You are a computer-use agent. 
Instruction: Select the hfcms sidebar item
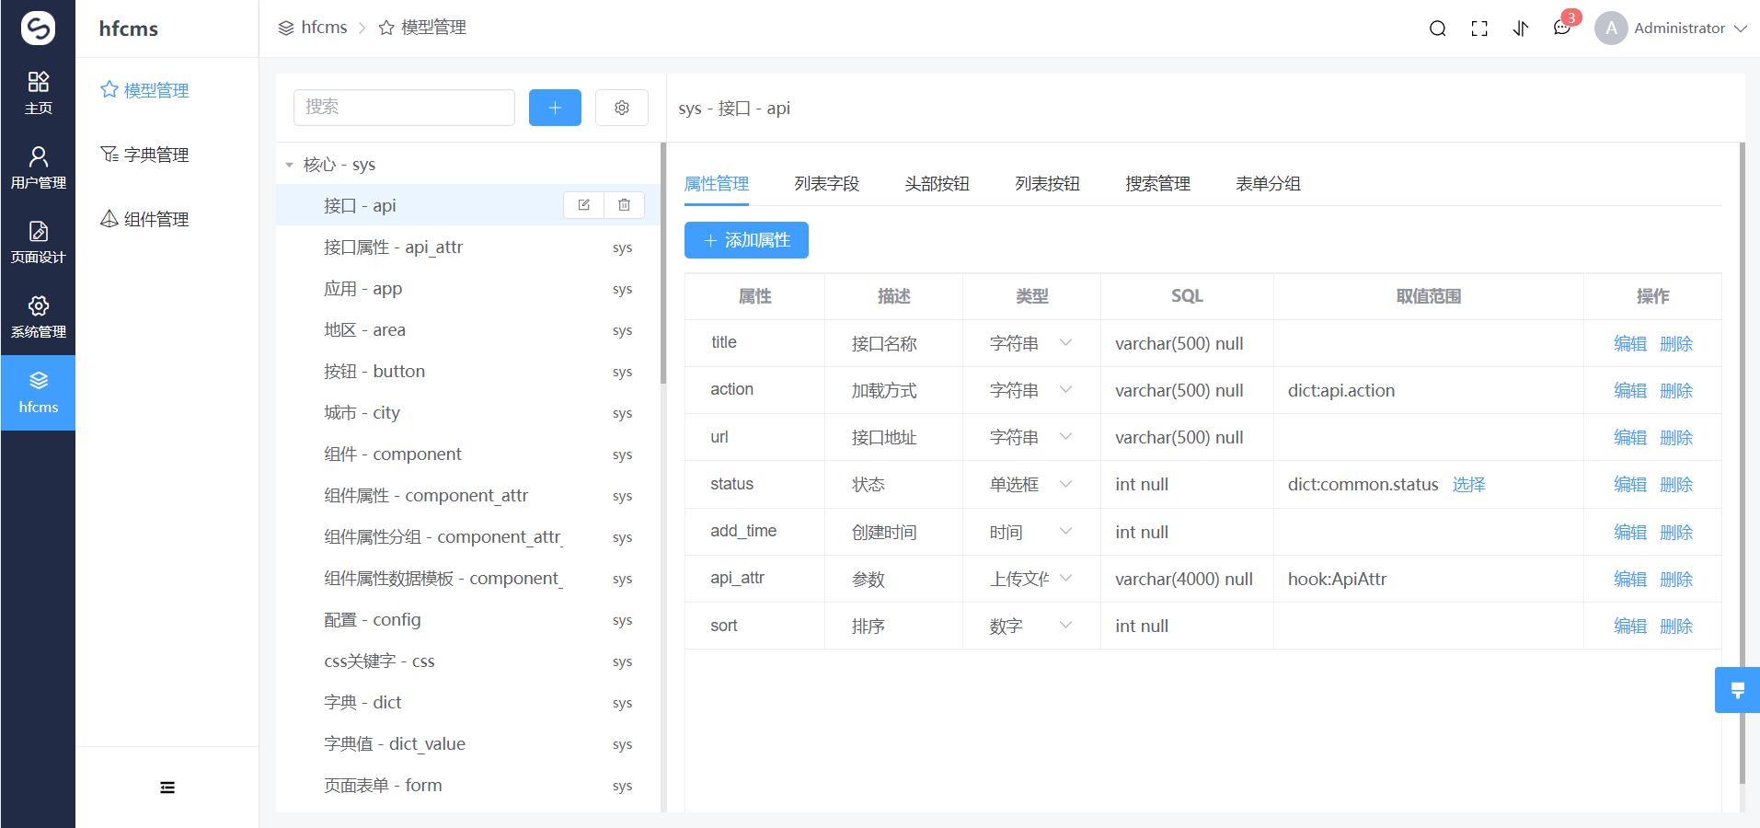pos(38,393)
